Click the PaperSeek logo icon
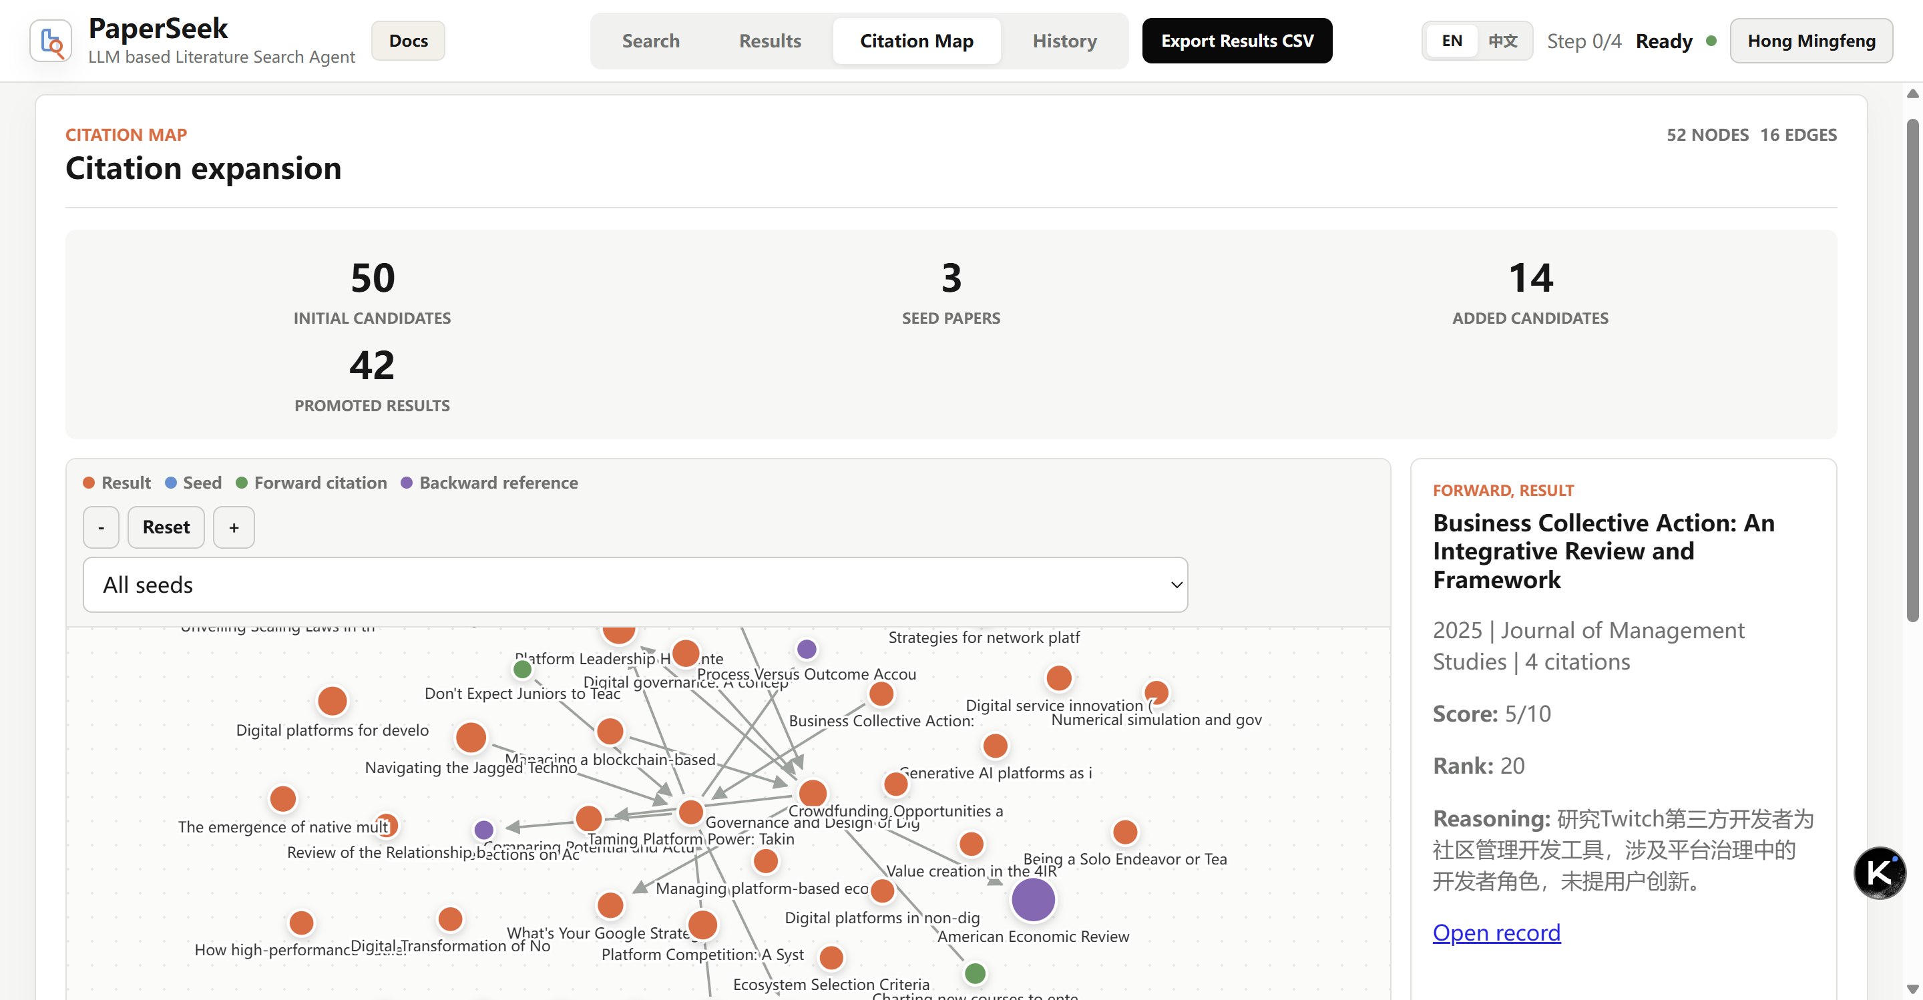This screenshot has height=1000, width=1923. [51, 41]
